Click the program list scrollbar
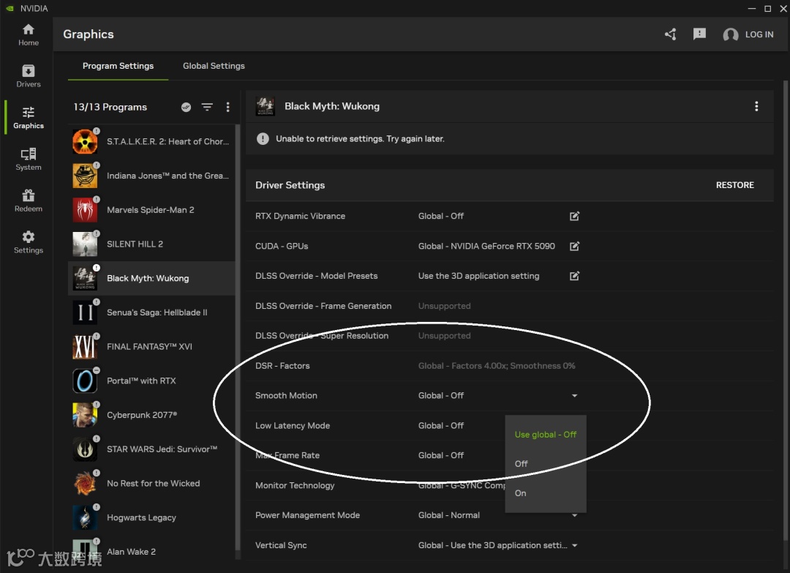 tap(237, 337)
